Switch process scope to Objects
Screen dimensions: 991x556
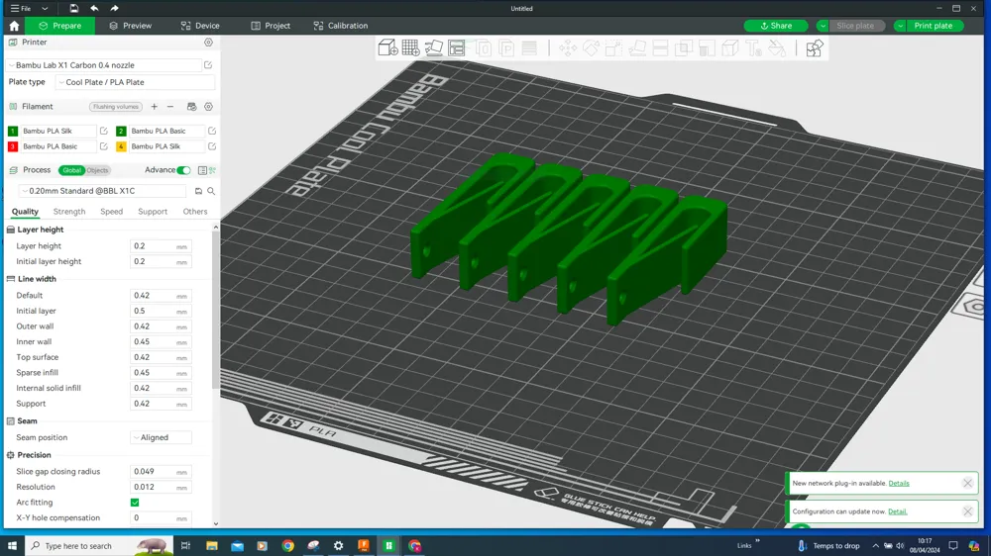click(97, 170)
